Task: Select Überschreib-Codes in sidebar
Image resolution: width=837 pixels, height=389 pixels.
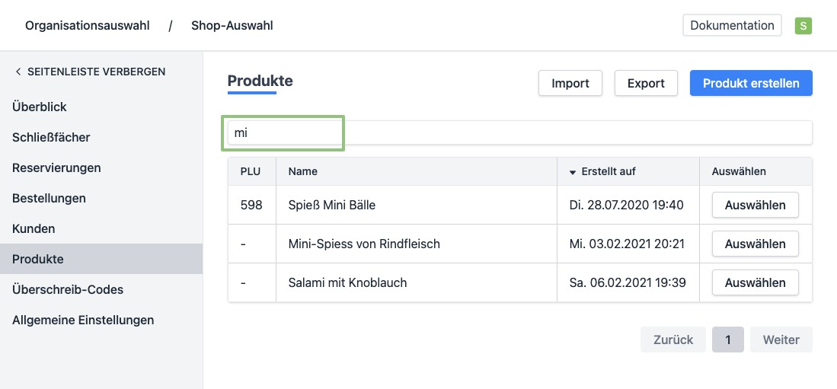Action: 68,289
